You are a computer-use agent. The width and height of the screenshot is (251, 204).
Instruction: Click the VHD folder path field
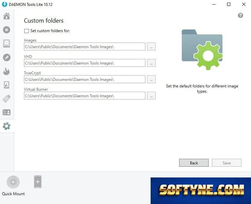point(85,63)
